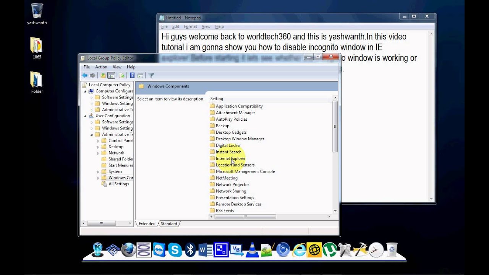Screen dimensions: 489x275
Task: Open the View menu in Group Policy Editor
Action: [x=117, y=67]
